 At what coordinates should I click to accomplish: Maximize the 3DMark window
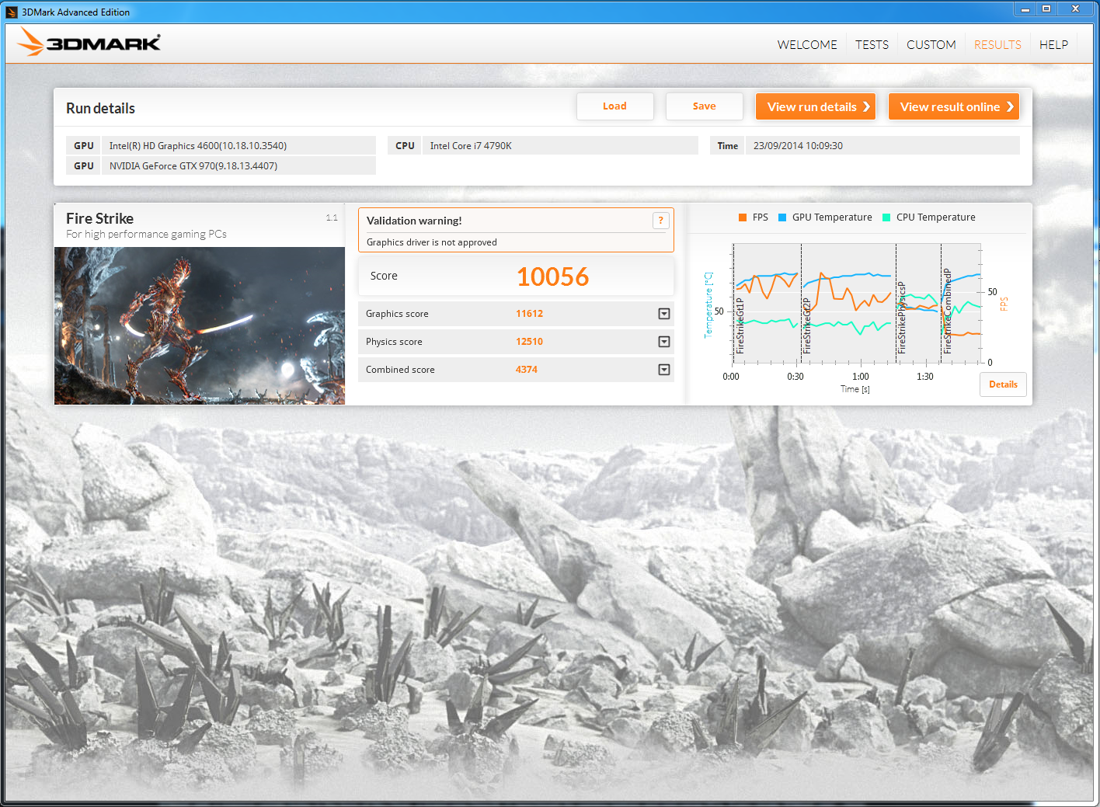pos(1046,9)
